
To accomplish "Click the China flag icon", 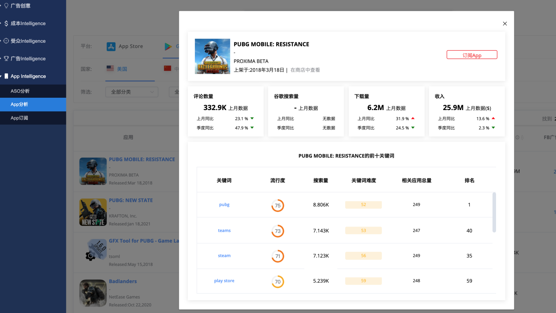I will [167, 69].
